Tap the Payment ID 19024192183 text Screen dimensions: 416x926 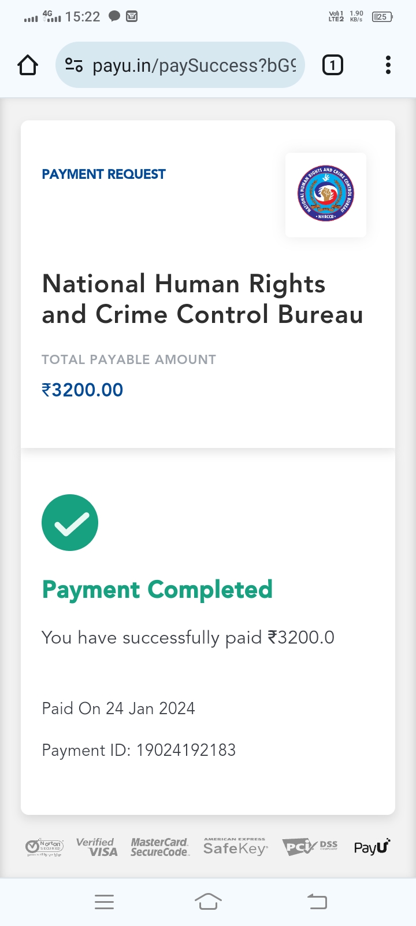(139, 750)
